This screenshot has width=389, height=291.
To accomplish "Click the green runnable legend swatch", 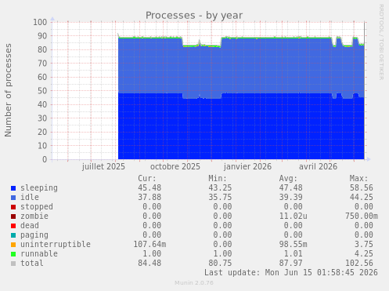I will [13, 254].
